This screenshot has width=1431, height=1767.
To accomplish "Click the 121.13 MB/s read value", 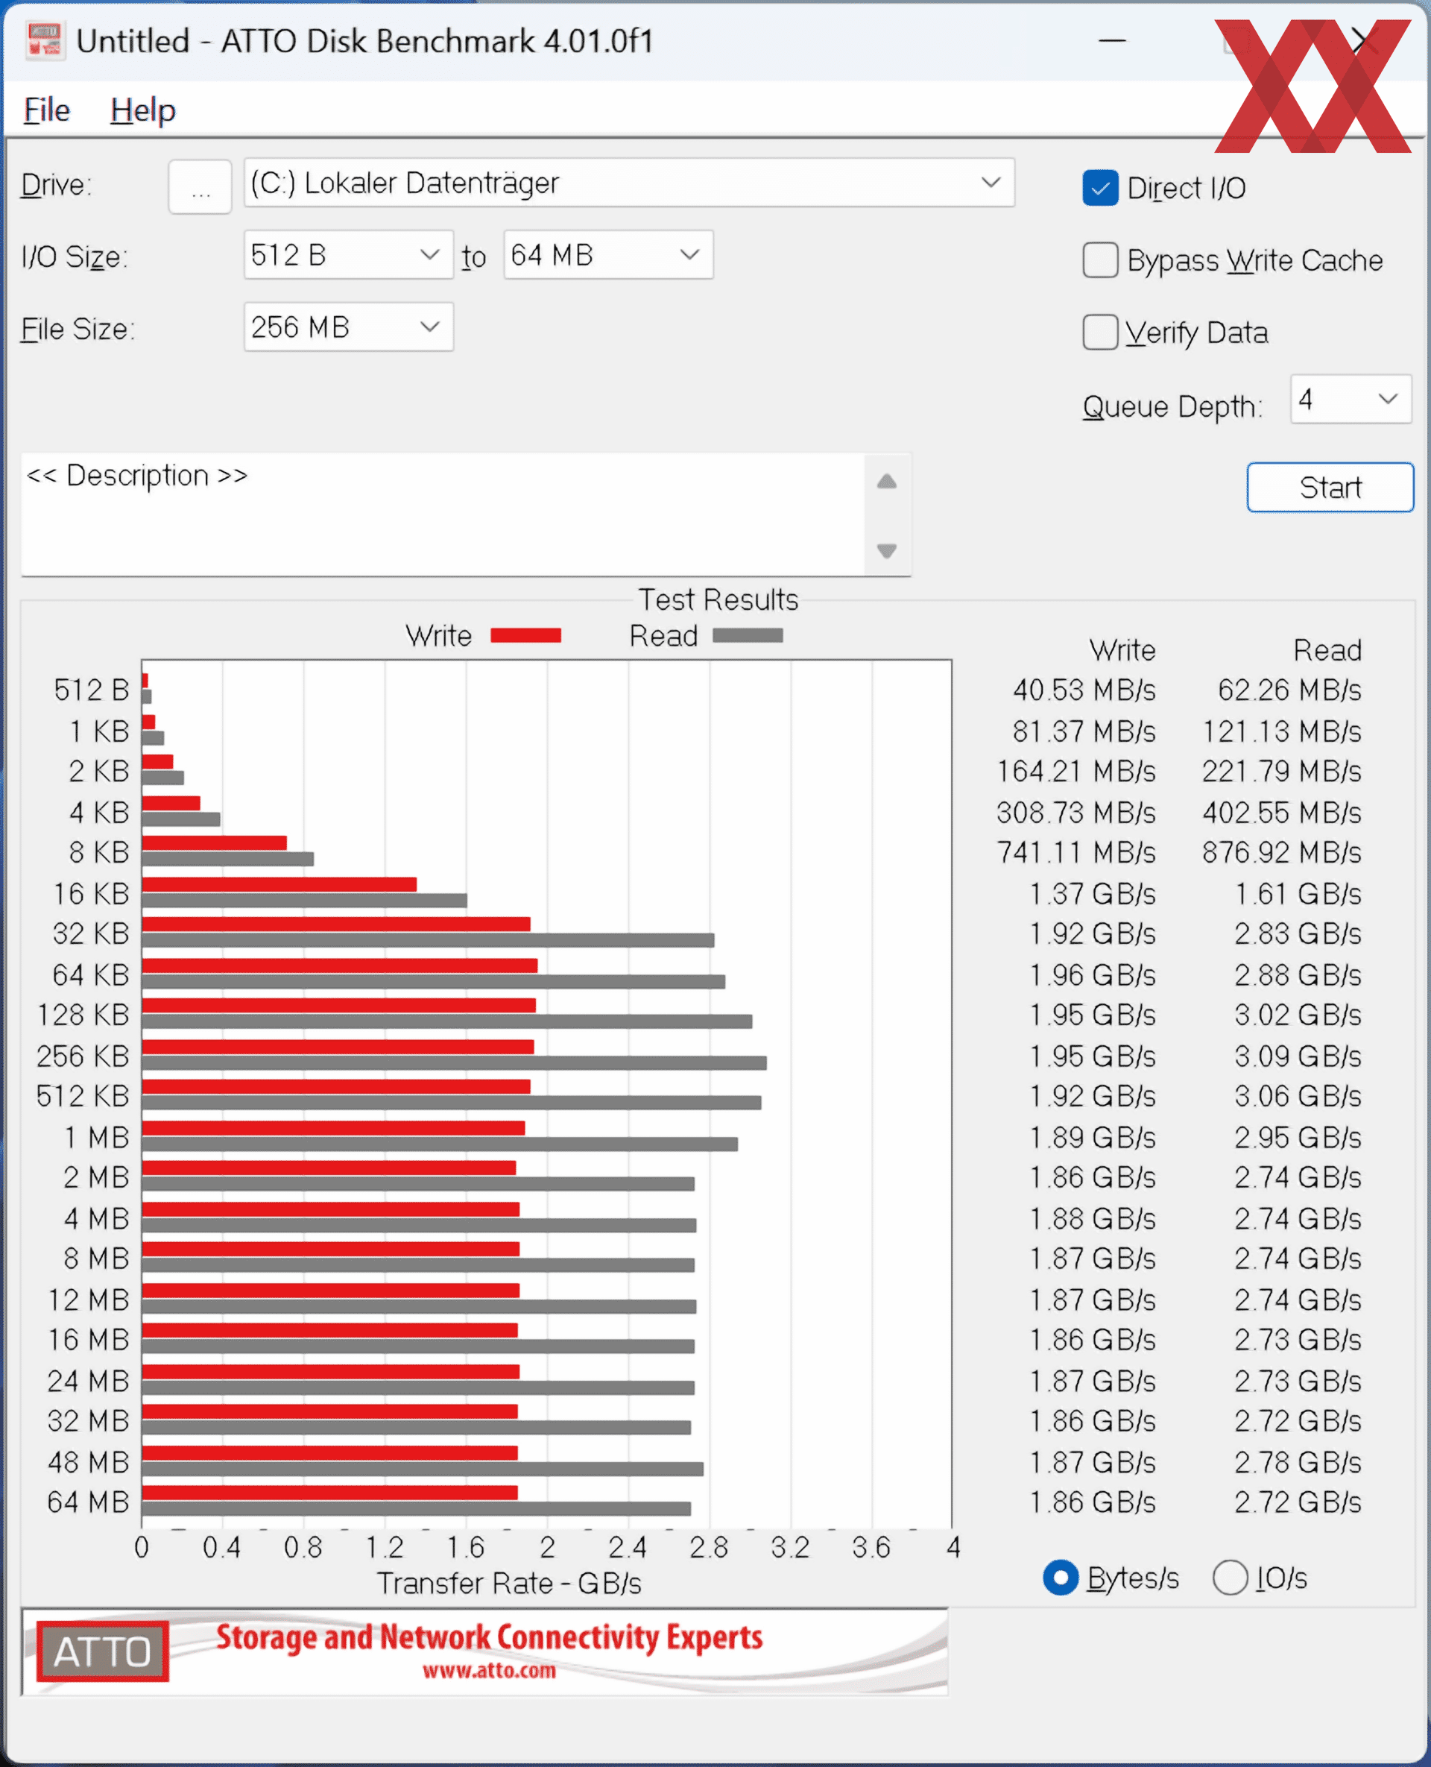I will coord(1281,731).
